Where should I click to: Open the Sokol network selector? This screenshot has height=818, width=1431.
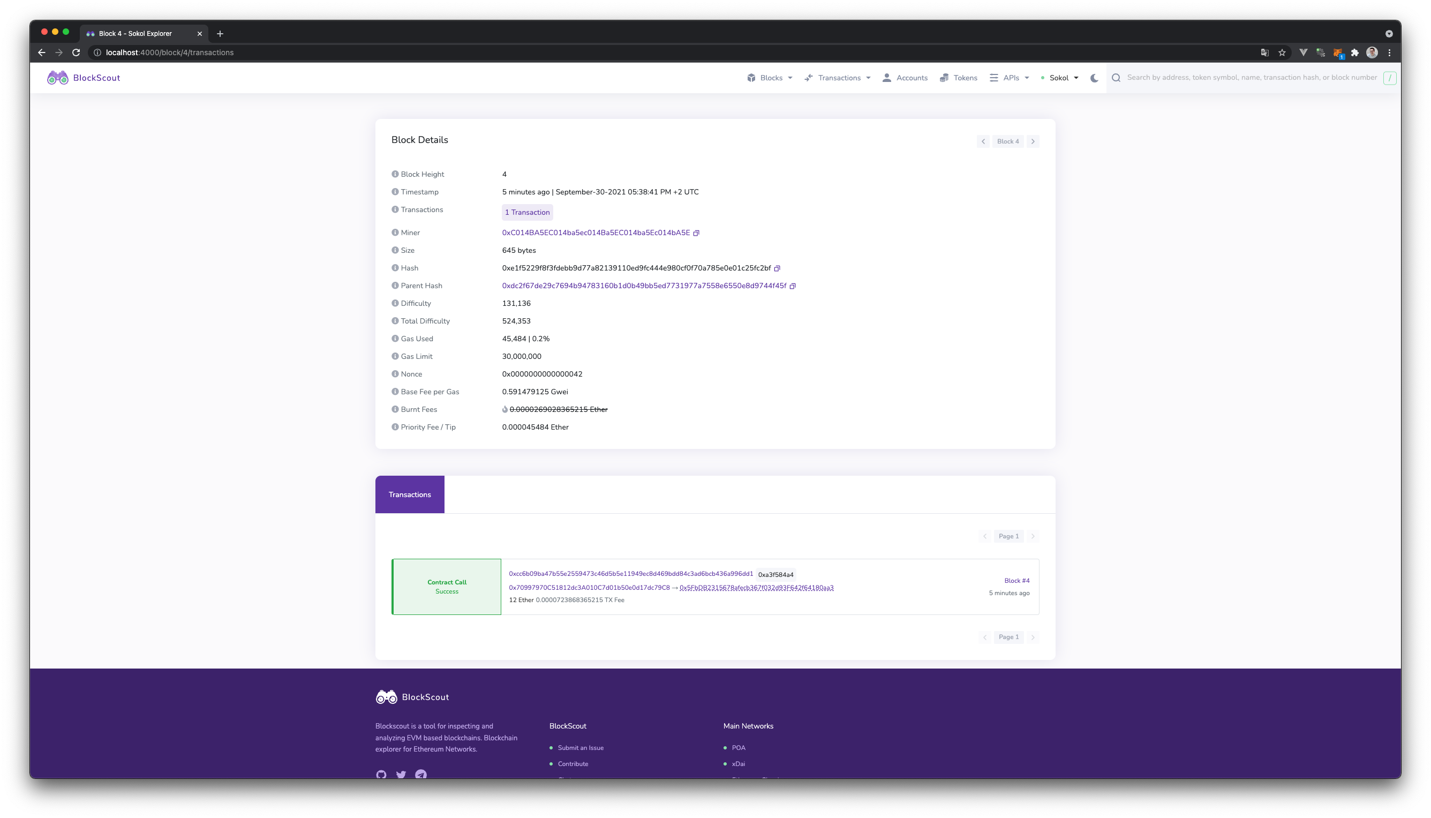tap(1060, 78)
